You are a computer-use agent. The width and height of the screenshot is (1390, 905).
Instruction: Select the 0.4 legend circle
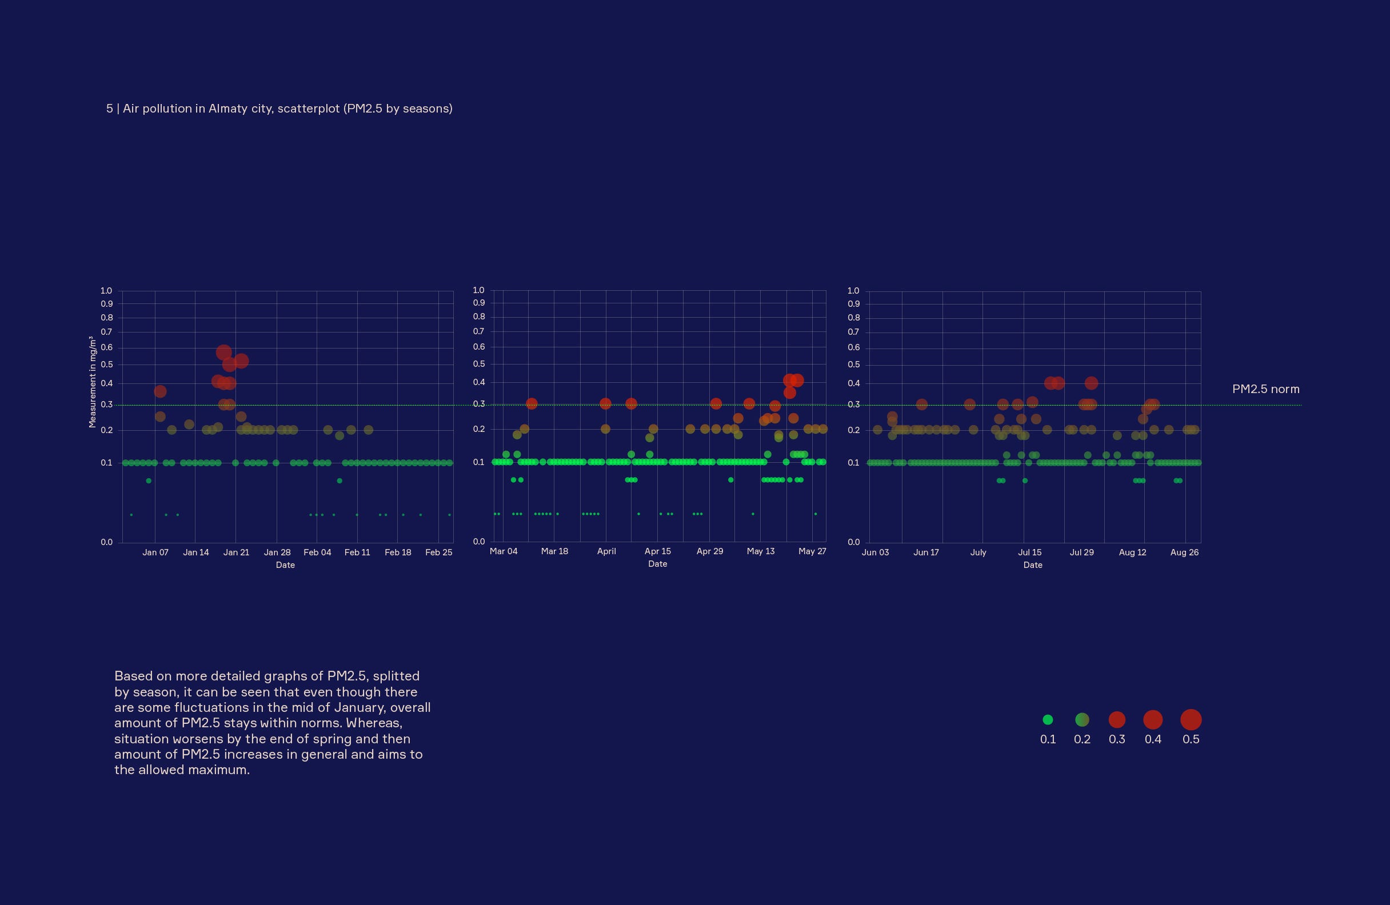tap(1153, 719)
